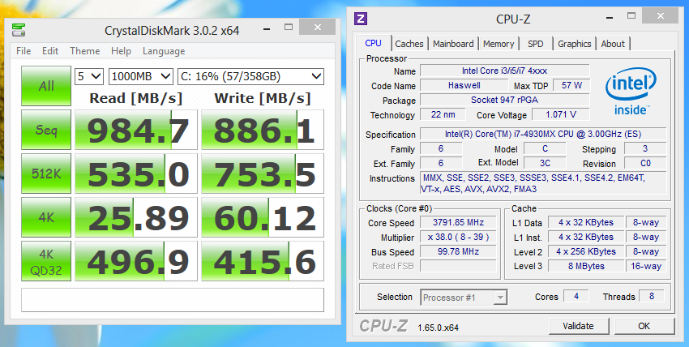The height and width of the screenshot is (347, 689).
Task: Click the Technology value 22 nm
Action: (443, 114)
